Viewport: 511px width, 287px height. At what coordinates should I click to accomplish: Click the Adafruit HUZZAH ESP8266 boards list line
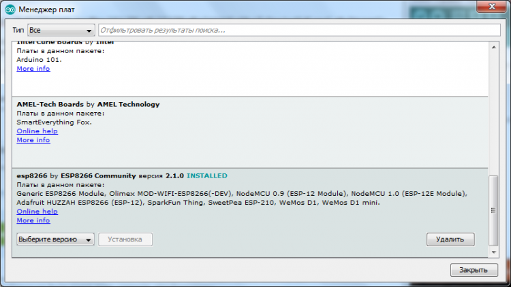coord(198,203)
